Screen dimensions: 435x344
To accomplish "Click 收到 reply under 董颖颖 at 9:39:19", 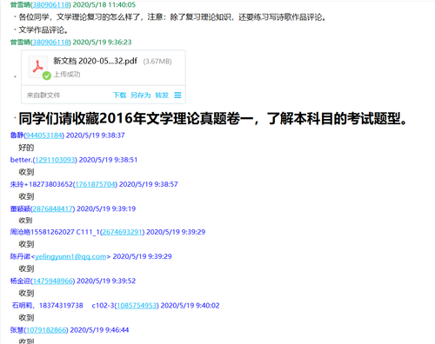I will 25,221.
